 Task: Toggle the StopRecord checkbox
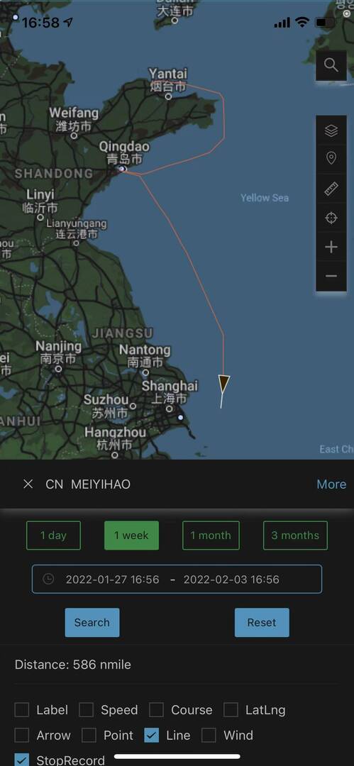click(22, 760)
